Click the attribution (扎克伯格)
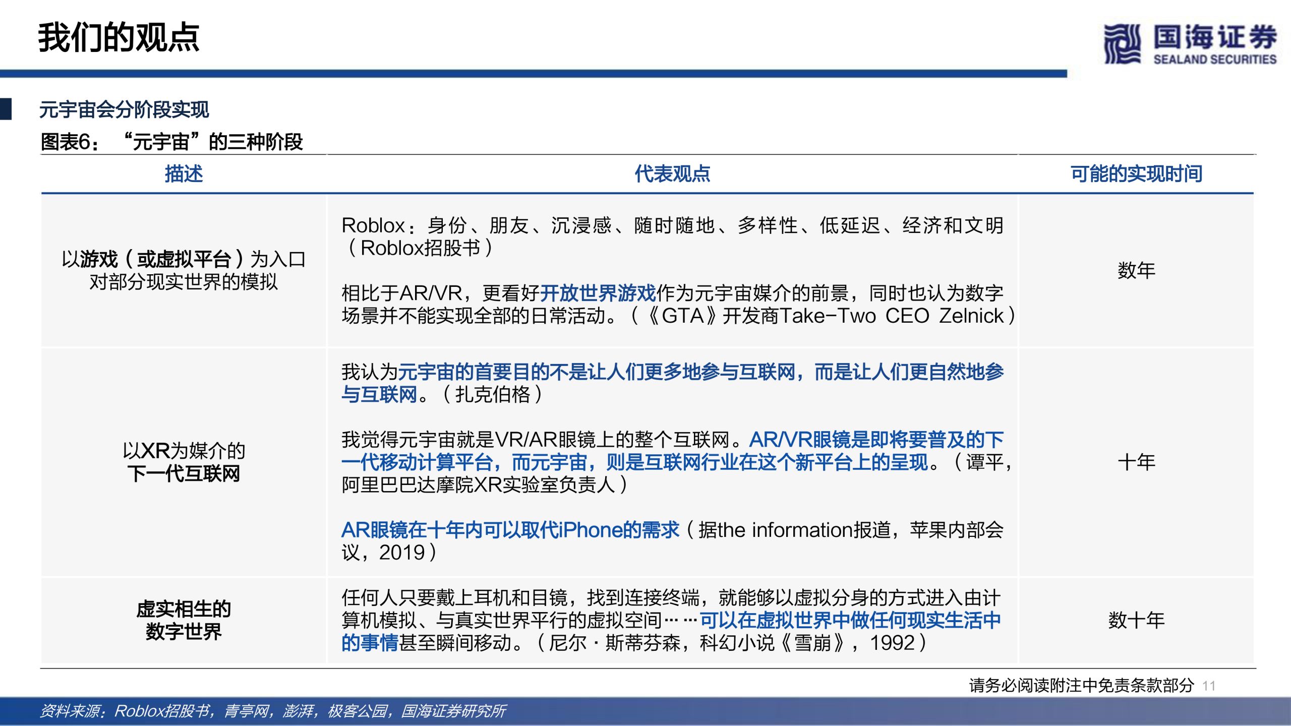Image resolution: width=1291 pixels, height=726 pixels. click(493, 395)
